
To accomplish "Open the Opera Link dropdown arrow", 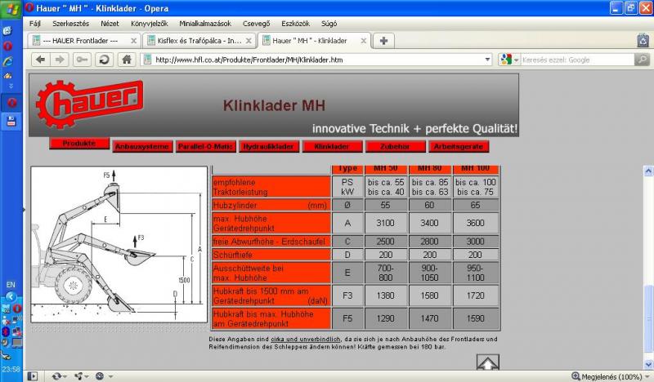I will [64, 376].
